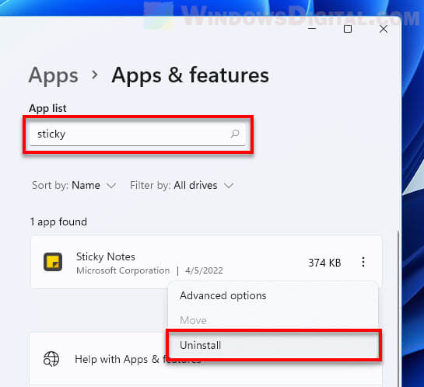Click the Sticky Notes app icon
This screenshot has height=387, width=424.
(53, 262)
